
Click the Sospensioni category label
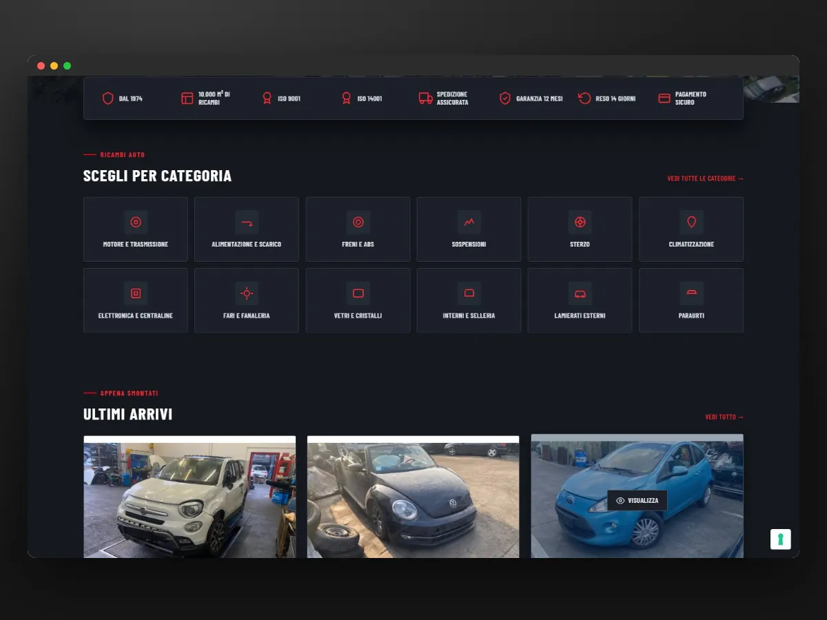[469, 245]
